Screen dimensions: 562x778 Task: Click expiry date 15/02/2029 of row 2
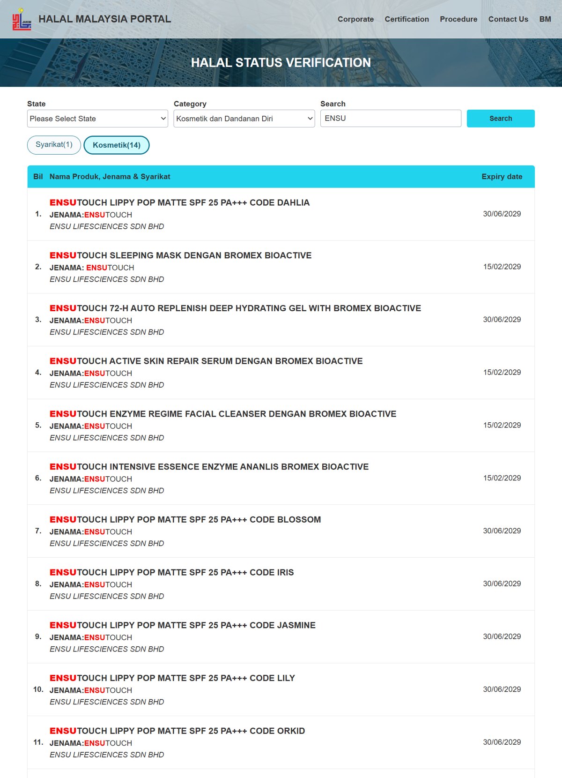502,267
